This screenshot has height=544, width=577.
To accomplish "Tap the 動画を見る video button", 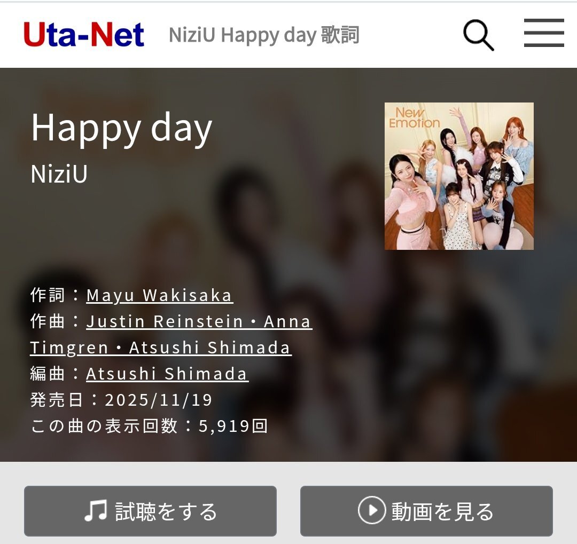I will pos(426,511).
